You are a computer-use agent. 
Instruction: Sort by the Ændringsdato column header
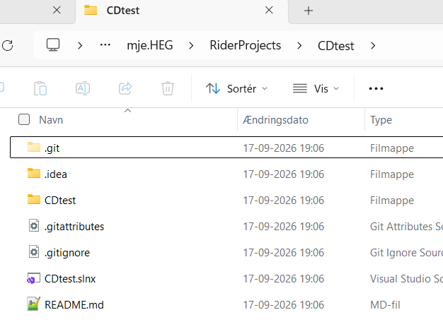click(275, 120)
